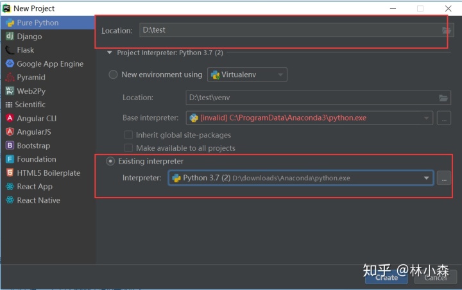Select Angular CLI in project list
The width and height of the screenshot is (462, 290).
tap(47, 118)
